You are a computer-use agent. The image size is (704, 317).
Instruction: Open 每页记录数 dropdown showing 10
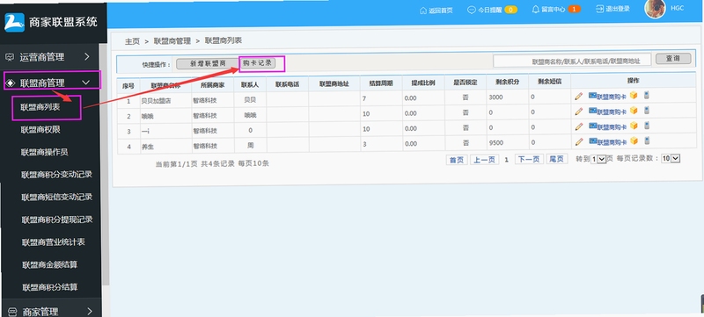coord(671,158)
